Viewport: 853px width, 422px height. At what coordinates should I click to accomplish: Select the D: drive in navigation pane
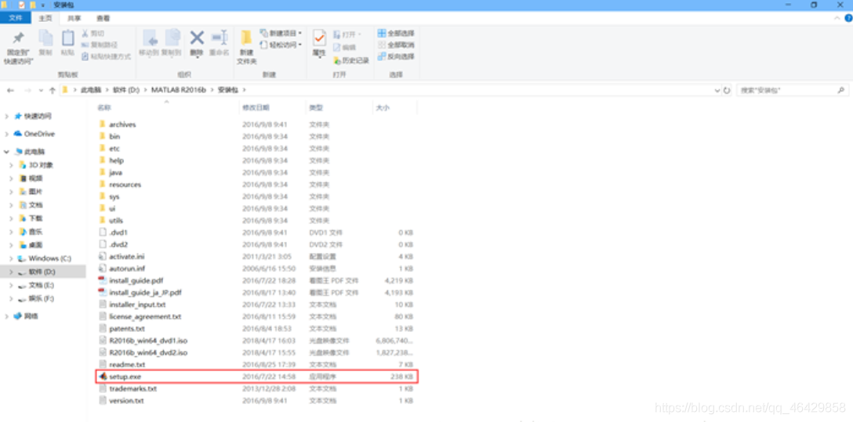[36, 272]
